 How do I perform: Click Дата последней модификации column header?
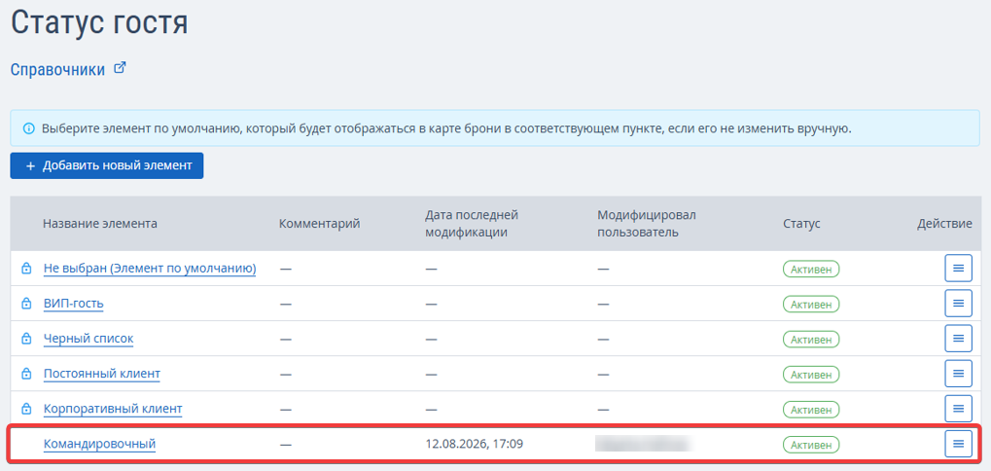click(472, 223)
